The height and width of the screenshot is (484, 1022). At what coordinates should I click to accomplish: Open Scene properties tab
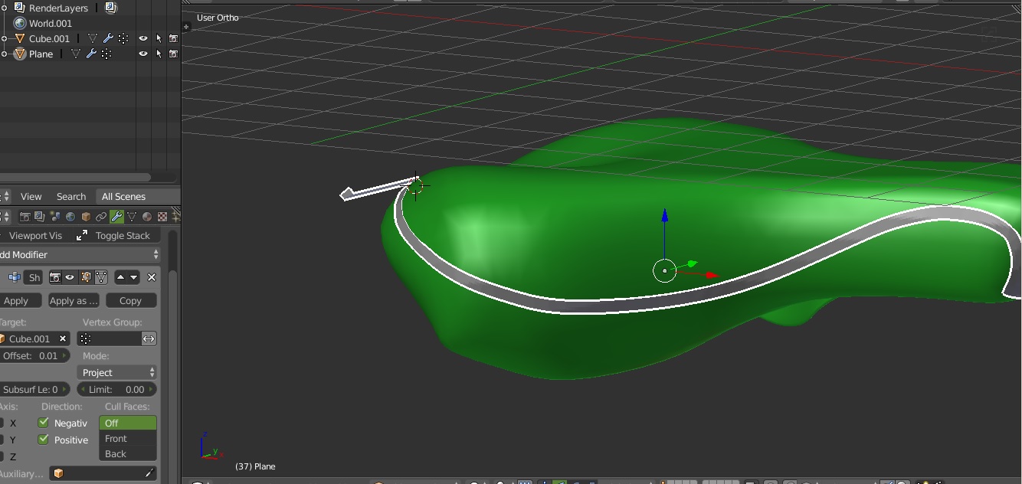tap(55, 217)
